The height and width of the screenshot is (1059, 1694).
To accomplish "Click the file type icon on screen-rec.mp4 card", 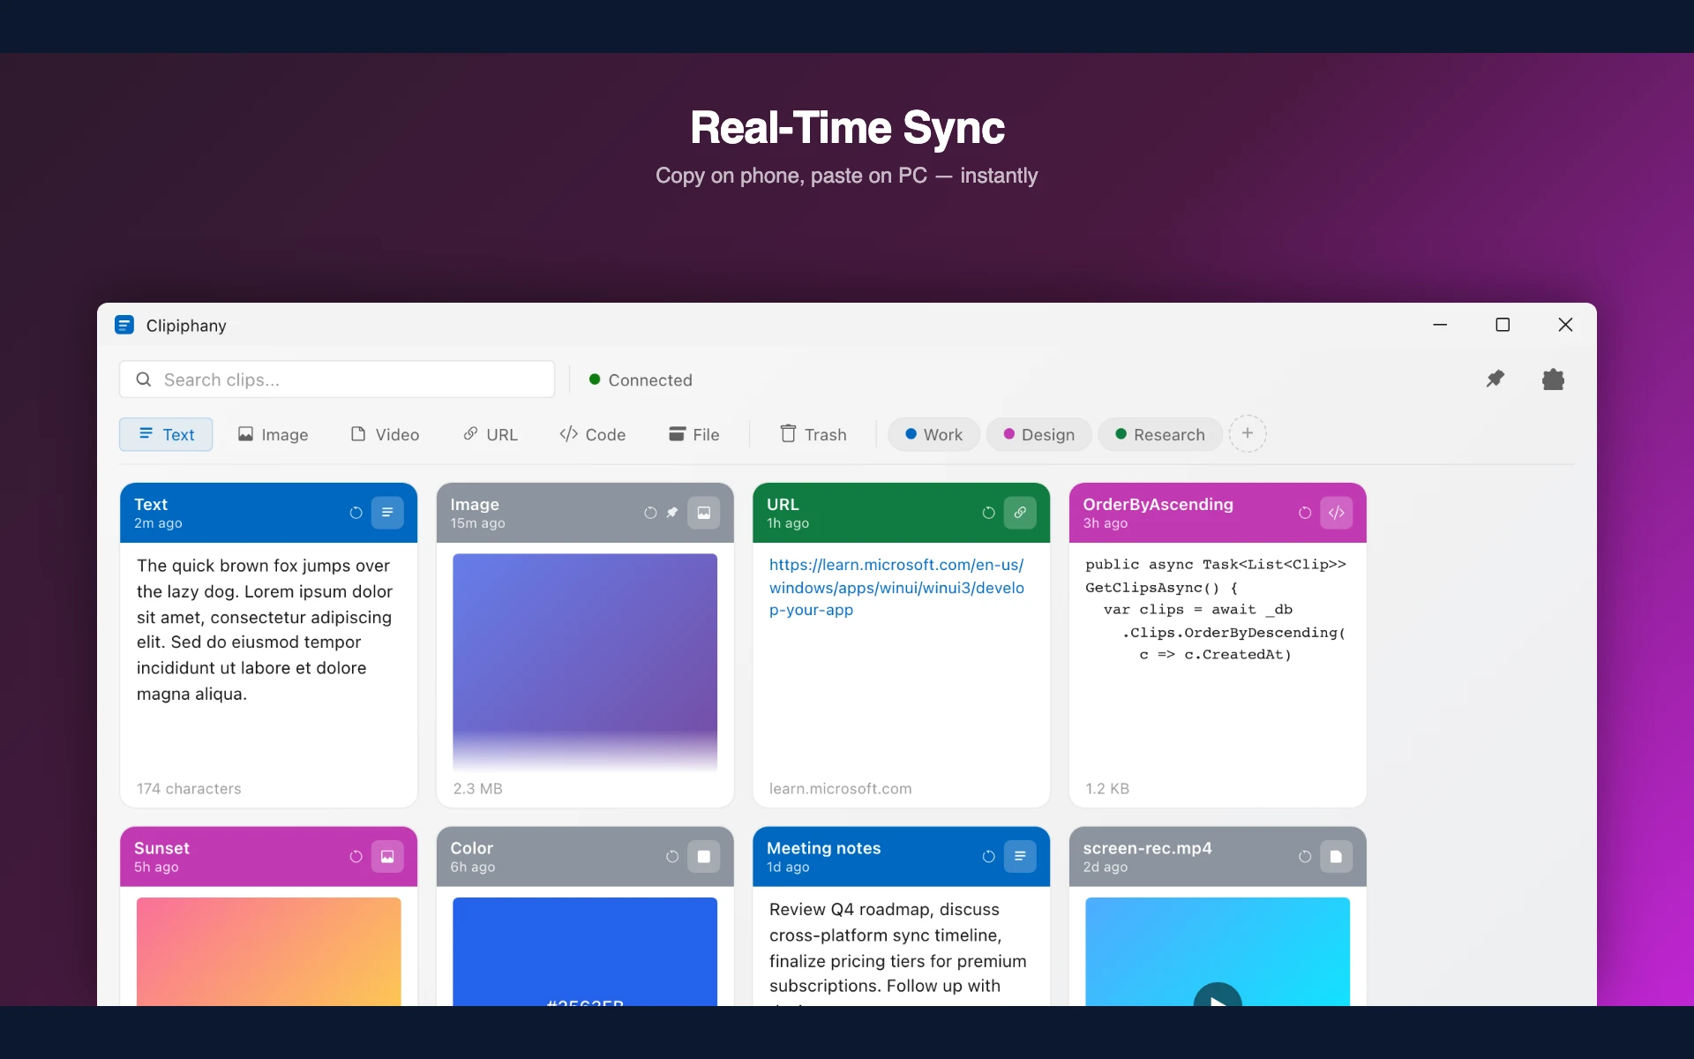I will [1337, 856].
